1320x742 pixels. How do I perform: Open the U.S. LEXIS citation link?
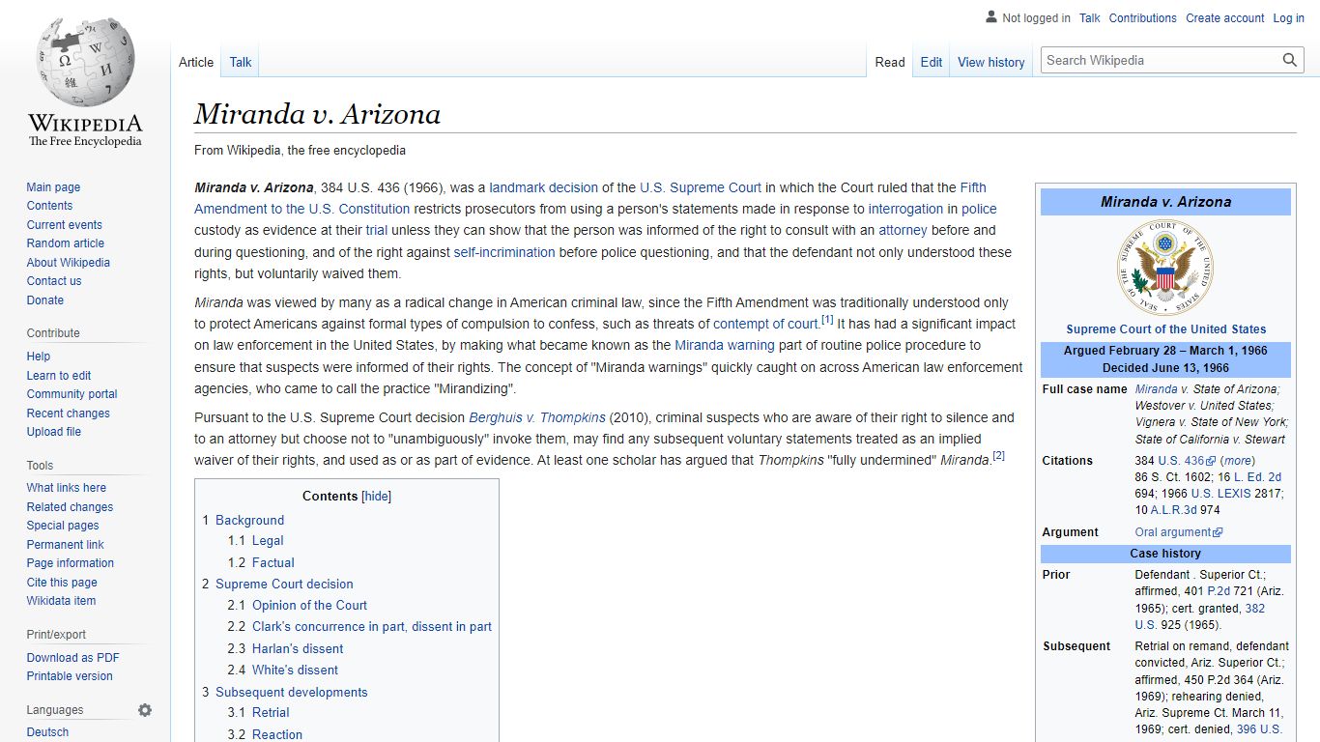coord(1221,494)
